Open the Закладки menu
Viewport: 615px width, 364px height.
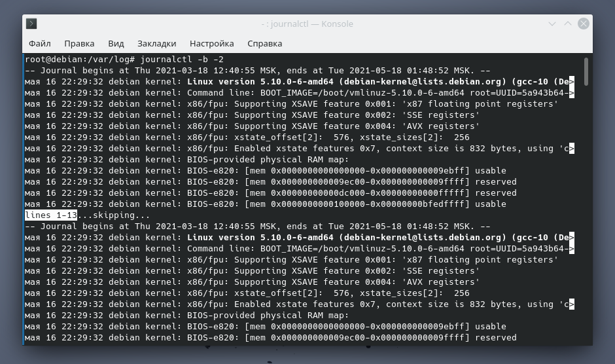[x=156, y=44]
